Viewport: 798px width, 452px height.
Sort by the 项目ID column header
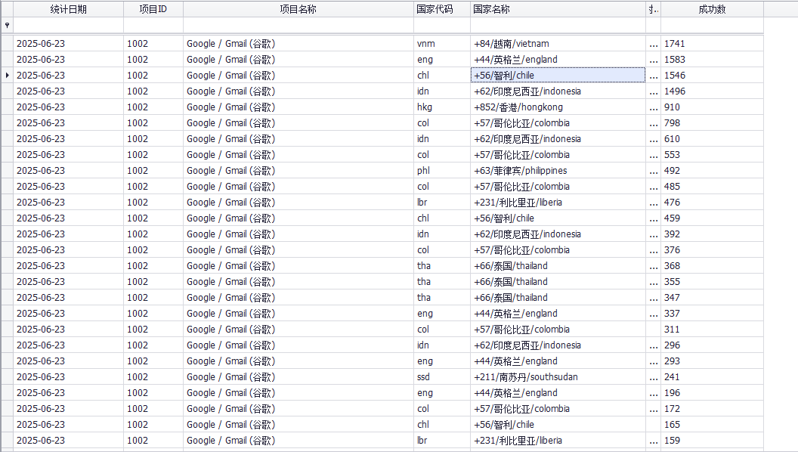[x=153, y=9]
